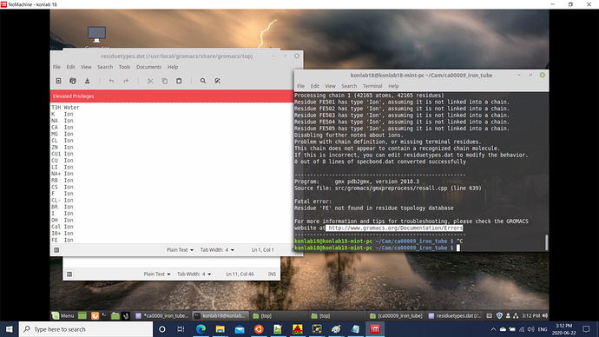The height and width of the screenshot is (337, 599).
Task: Open the Linux Mint Menu button
Action: 63,315
